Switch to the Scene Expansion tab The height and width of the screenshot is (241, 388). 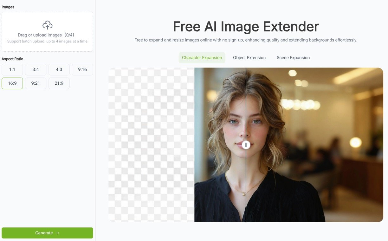point(293,58)
